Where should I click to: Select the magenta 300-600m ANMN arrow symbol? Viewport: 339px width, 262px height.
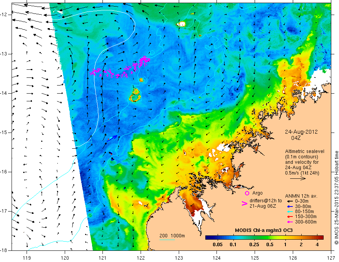coord(290,222)
